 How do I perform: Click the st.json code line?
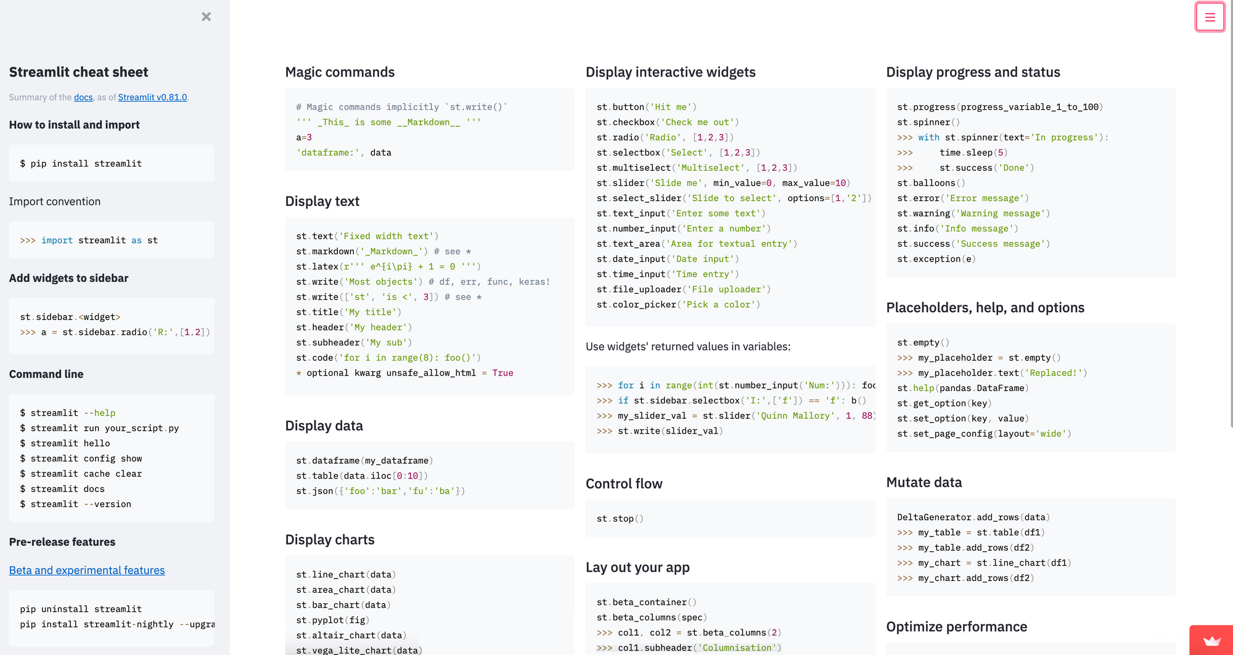(380, 491)
